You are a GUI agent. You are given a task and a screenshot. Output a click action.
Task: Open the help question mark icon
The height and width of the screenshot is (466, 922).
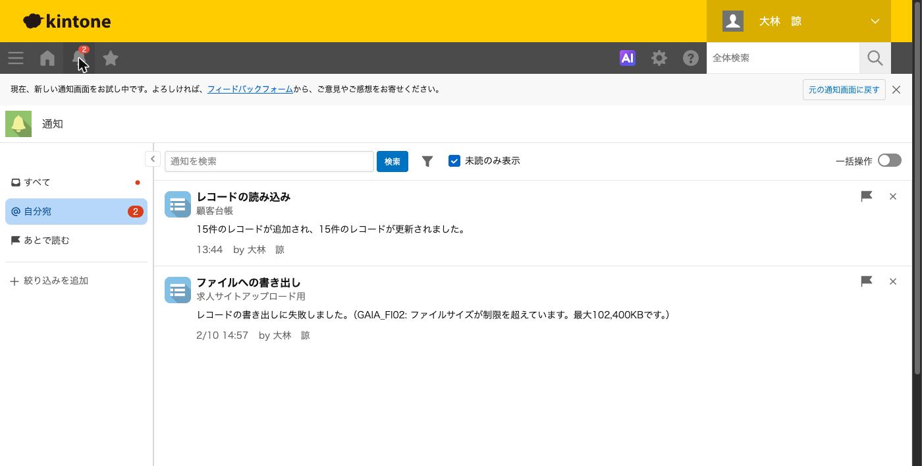pos(691,58)
